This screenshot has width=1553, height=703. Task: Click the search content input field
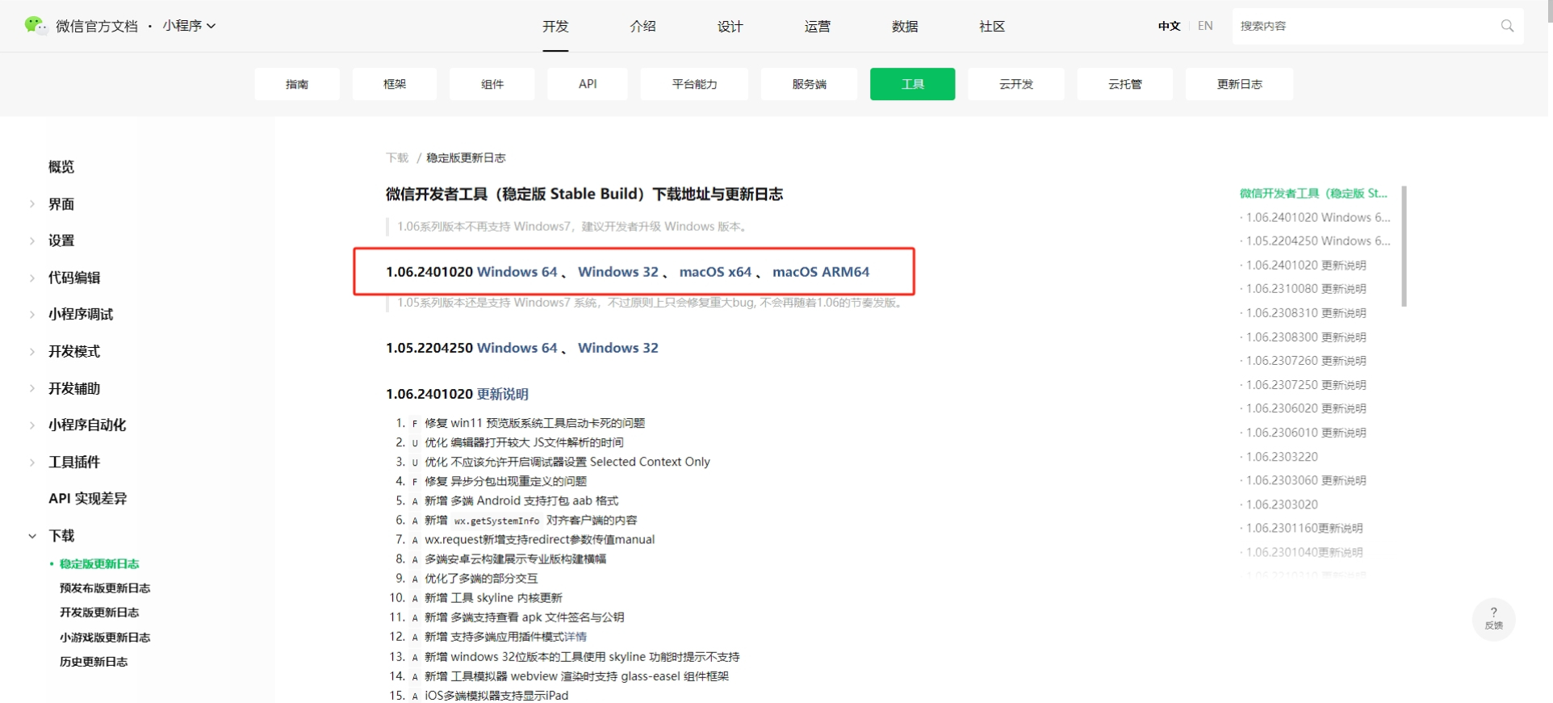tap(1364, 26)
